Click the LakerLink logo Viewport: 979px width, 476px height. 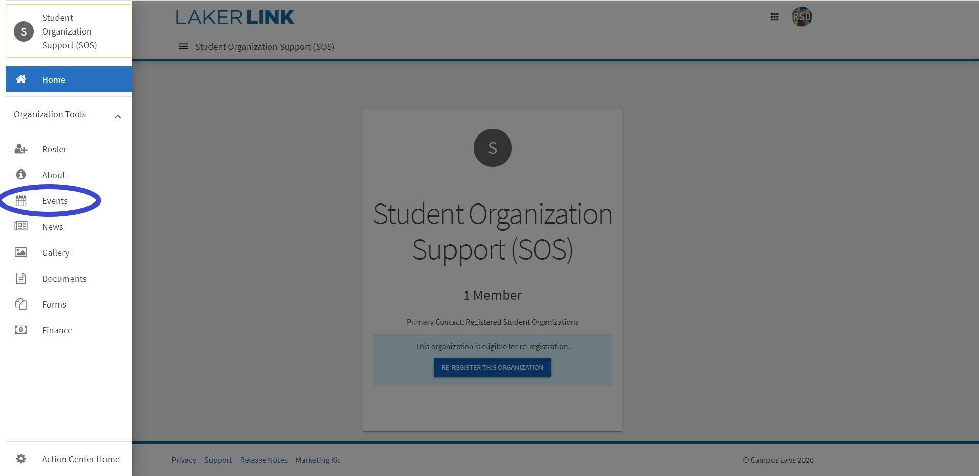coord(234,18)
